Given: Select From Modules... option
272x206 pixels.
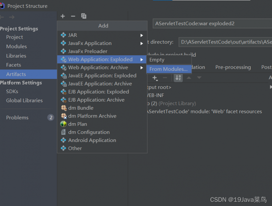Looking at the screenshot, I should pos(168,69).
